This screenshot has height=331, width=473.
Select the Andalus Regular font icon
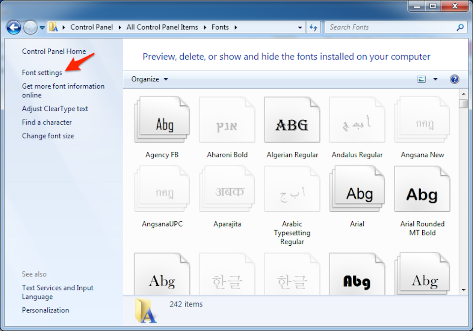click(x=357, y=120)
